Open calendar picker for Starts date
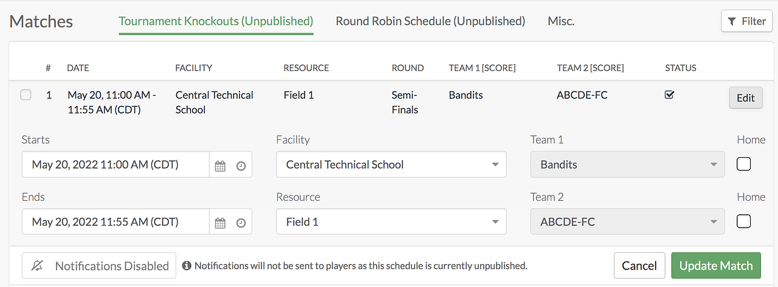 (220, 166)
